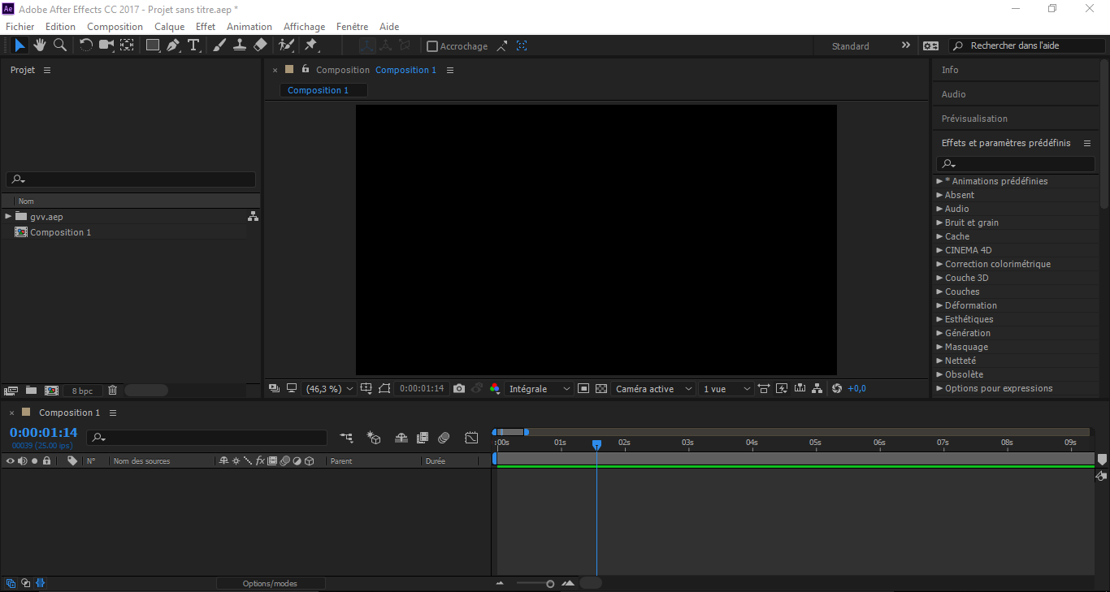Open the Caméra active dropdown
1110x592 pixels.
point(654,389)
